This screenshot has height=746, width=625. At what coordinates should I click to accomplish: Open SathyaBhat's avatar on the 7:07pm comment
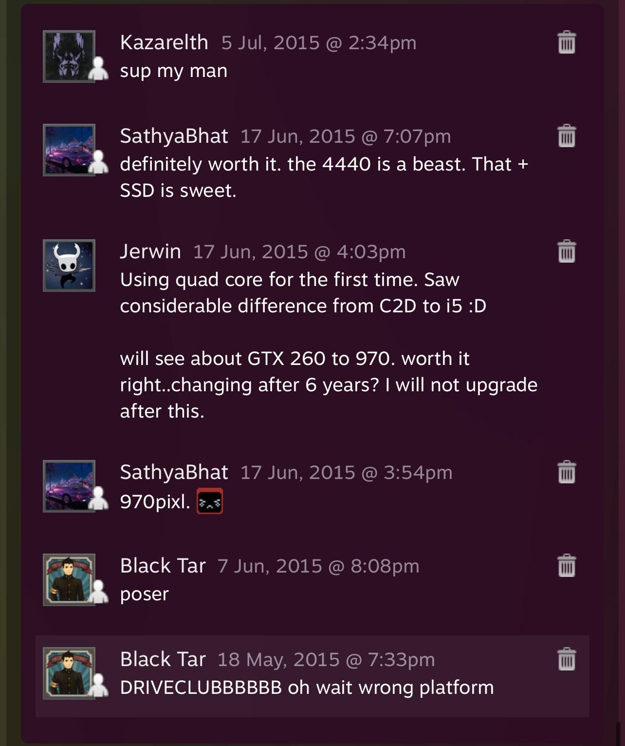pyautogui.click(x=69, y=150)
